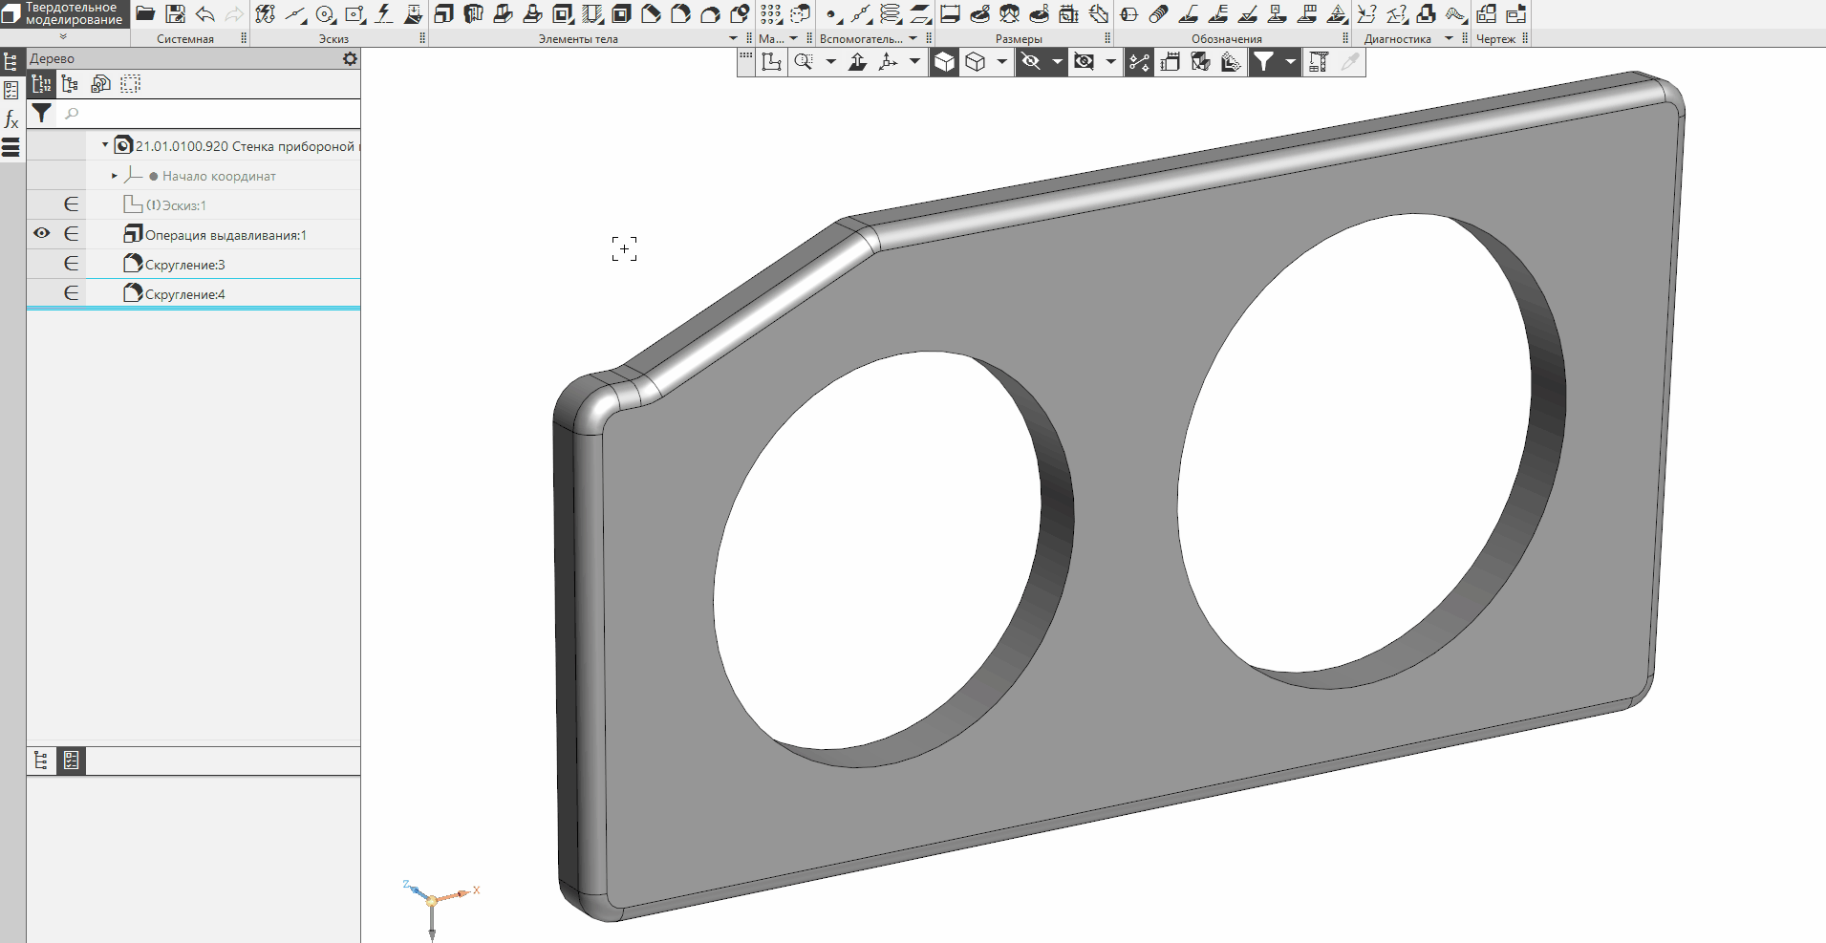The image size is (1826, 943).
Task: Toggle the inclusion marker beside Скругление:3
Action: 71,264
